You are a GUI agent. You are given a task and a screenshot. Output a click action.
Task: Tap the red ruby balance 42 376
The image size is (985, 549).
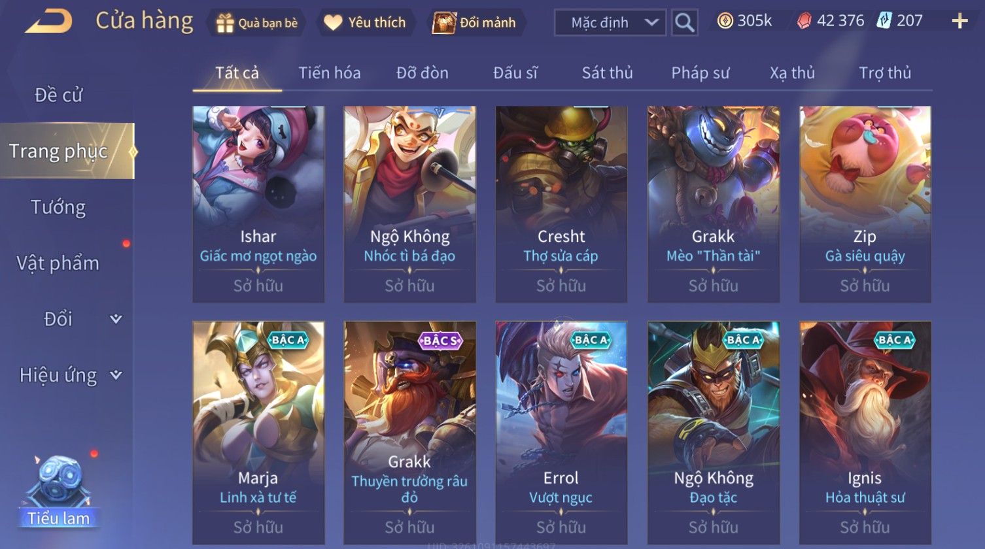pos(830,21)
